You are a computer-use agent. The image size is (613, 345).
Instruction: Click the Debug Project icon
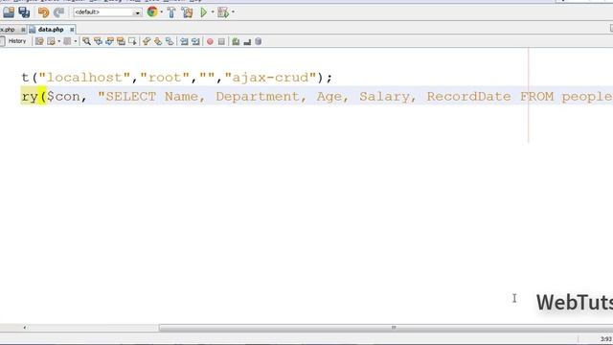pyautogui.click(x=223, y=12)
